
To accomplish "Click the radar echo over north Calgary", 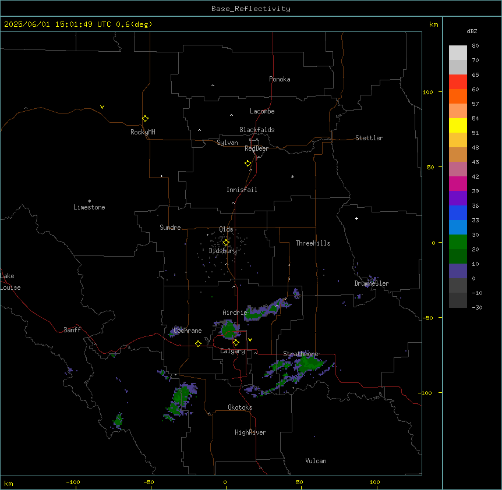I will (x=229, y=329).
